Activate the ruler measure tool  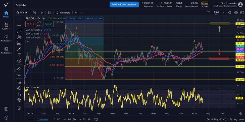19,69
